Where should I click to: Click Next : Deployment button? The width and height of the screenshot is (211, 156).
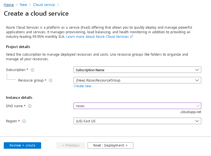[110, 145]
